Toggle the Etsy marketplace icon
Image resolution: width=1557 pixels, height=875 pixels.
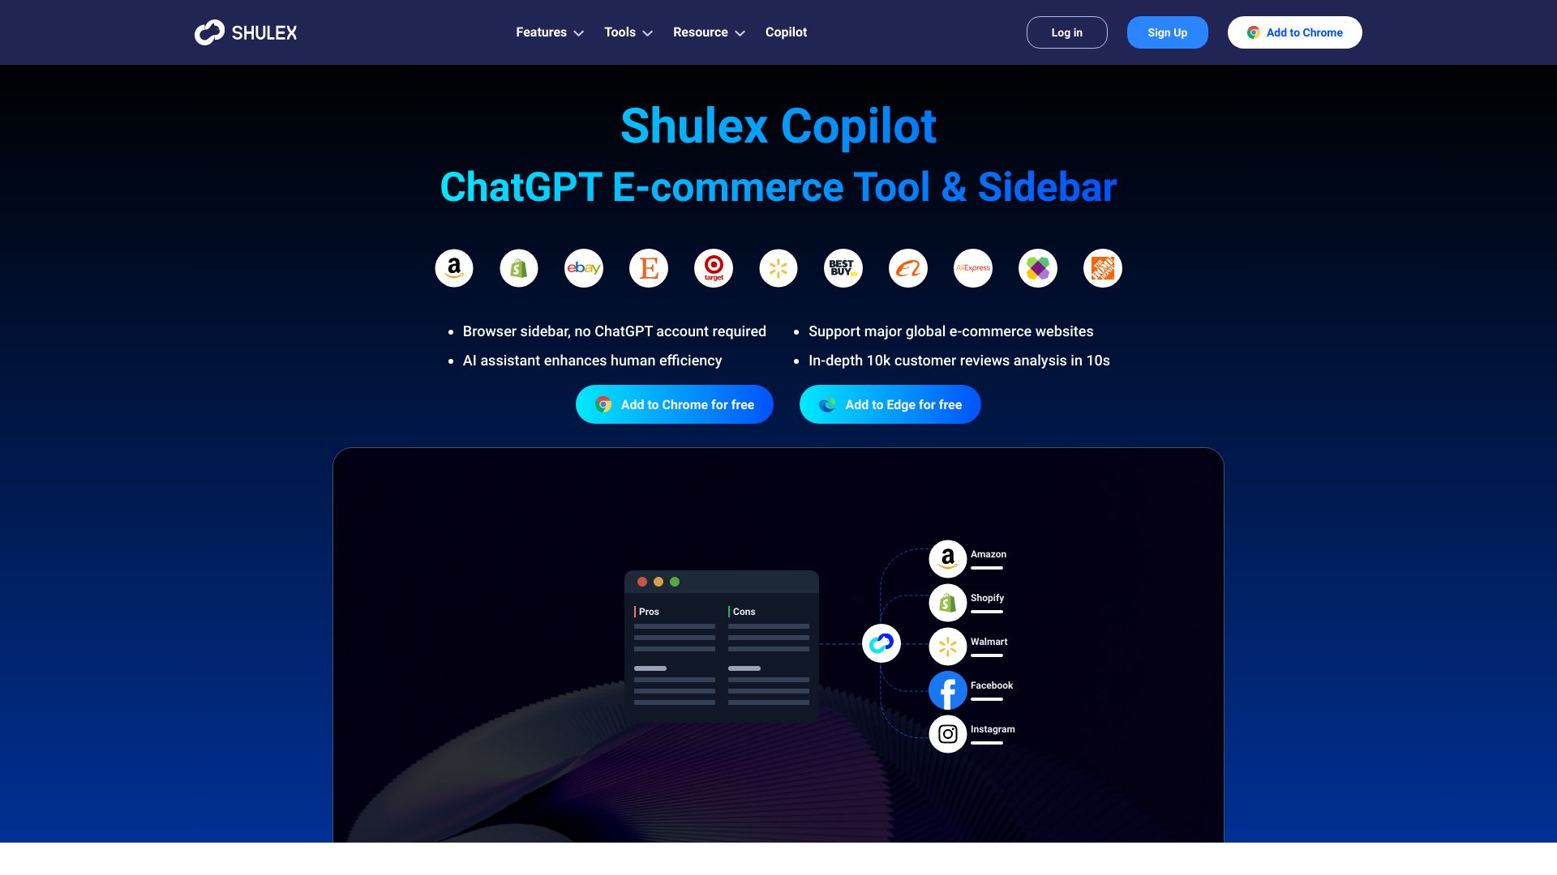(x=648, y=268)
